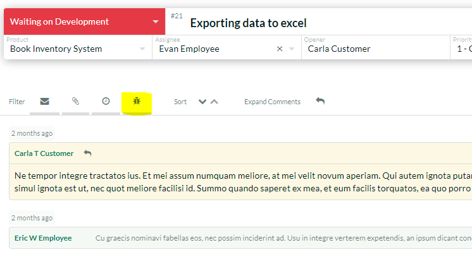Open the Priority field
This screenshot has width=472, height=257.
coord(462,49)
